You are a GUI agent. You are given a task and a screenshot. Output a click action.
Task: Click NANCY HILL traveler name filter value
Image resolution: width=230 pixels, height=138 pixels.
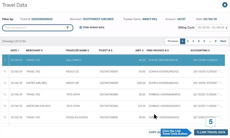point(150,19)
